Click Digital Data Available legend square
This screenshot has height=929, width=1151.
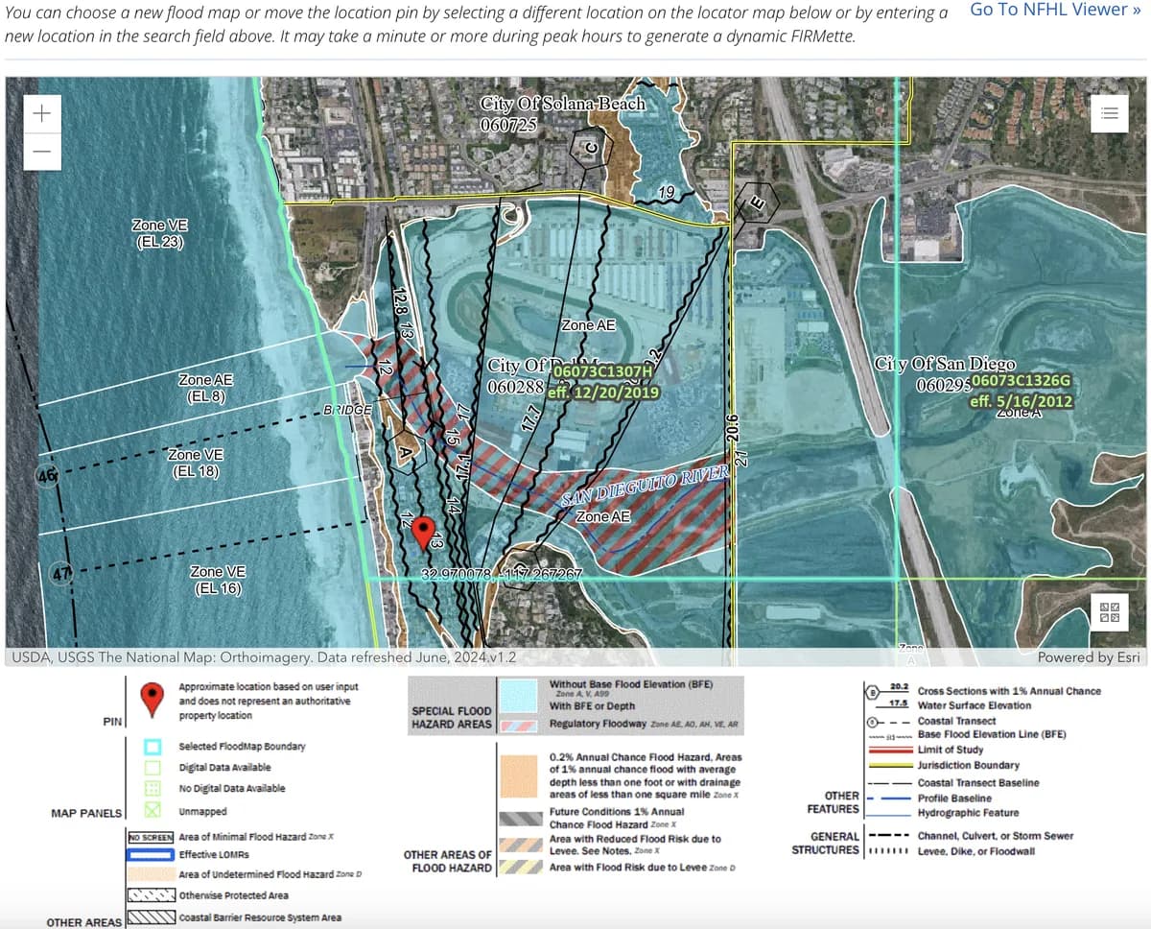click(152, 768)
